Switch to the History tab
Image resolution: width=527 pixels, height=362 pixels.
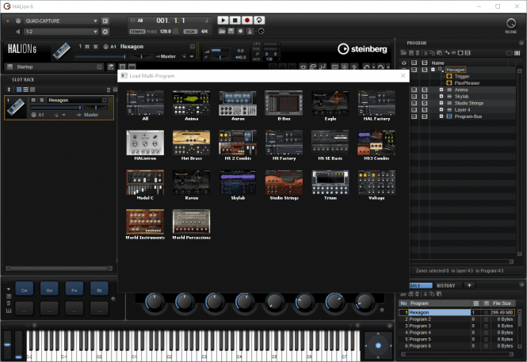(x=445, y=285)
